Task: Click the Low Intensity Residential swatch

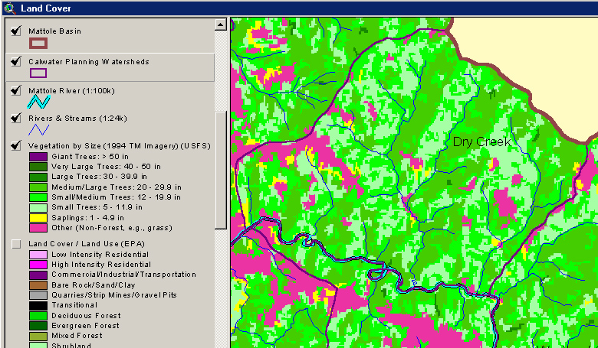Action: click(38, 255)
